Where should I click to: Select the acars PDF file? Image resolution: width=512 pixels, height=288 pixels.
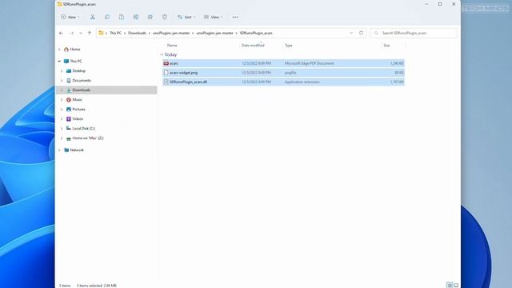pos(283,63)
